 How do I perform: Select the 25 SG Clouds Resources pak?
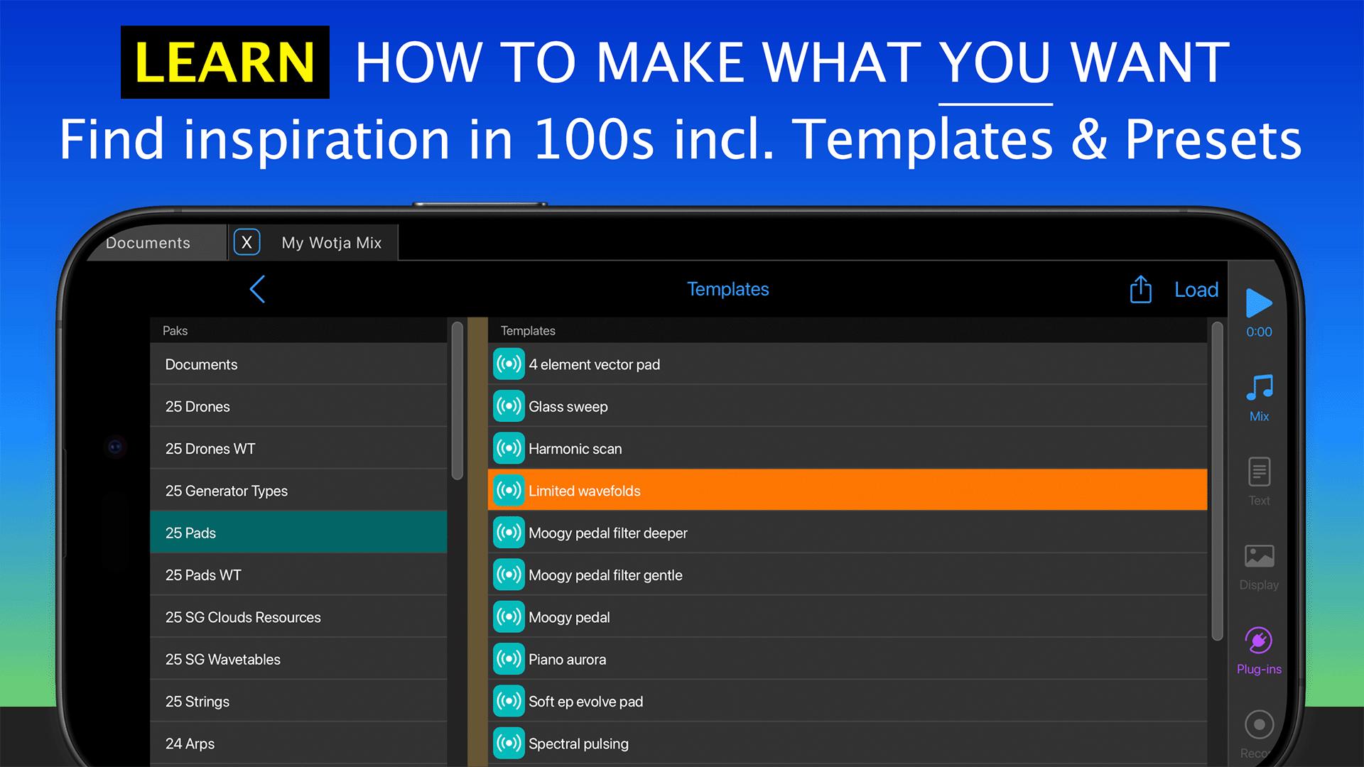coord(298,616)
